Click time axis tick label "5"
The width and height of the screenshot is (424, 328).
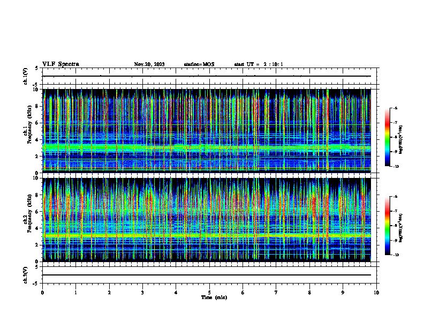click(209, 293)
